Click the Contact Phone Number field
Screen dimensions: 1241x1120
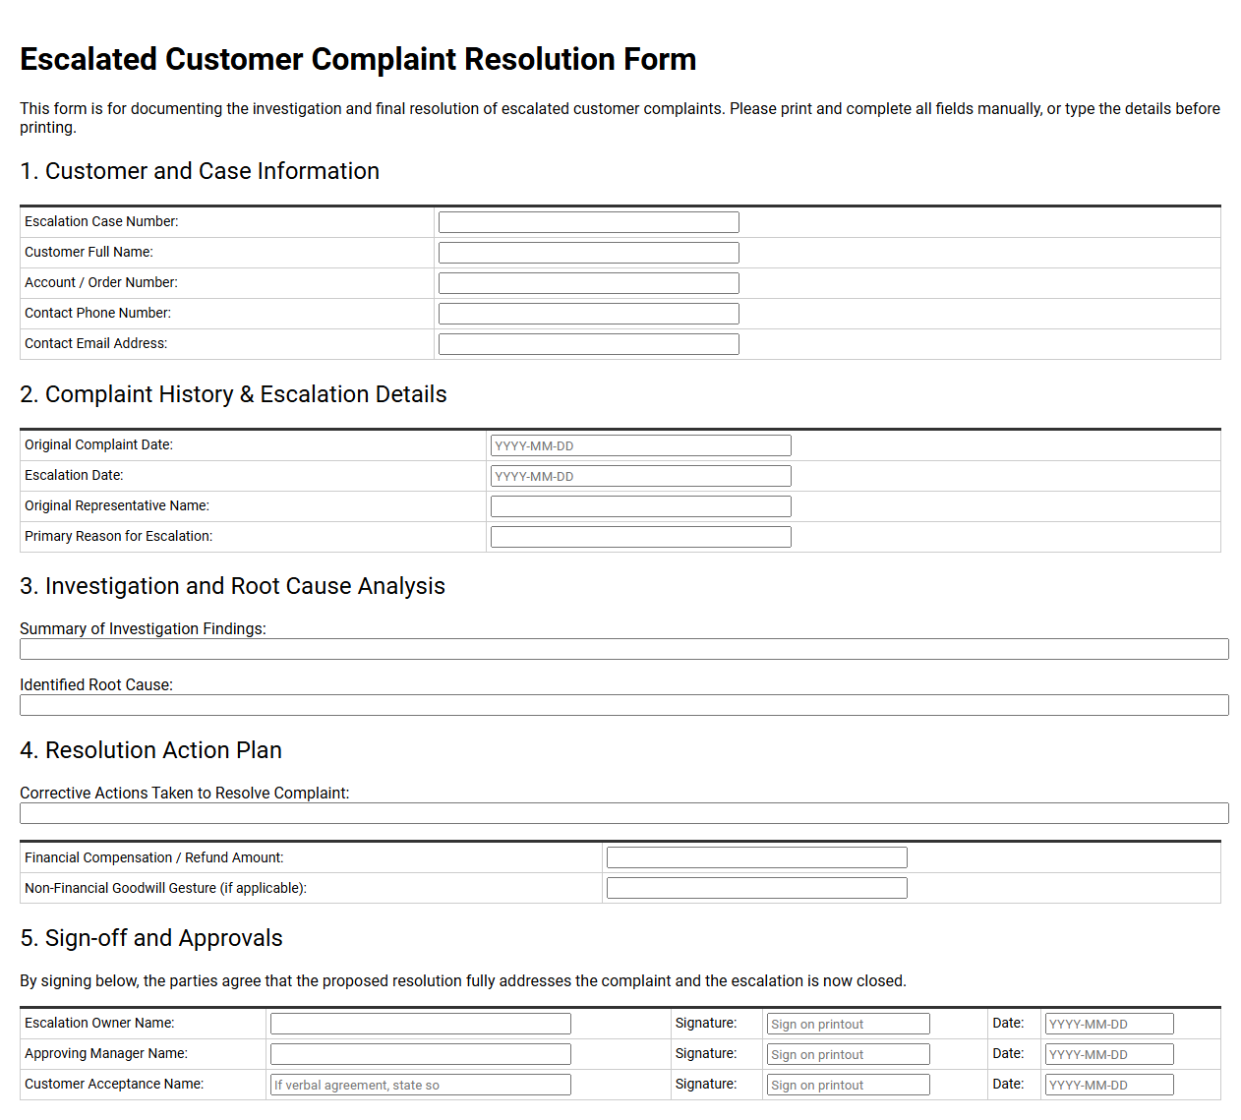tap(588, 314)
